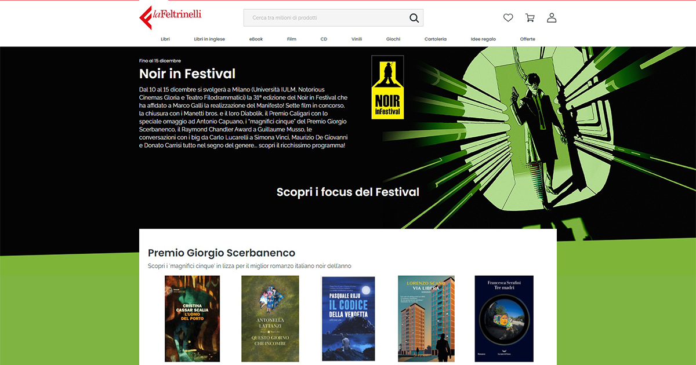Click the Premio Giorgio Scerbanenco heading
696x365 pixels.
point(222,253)
